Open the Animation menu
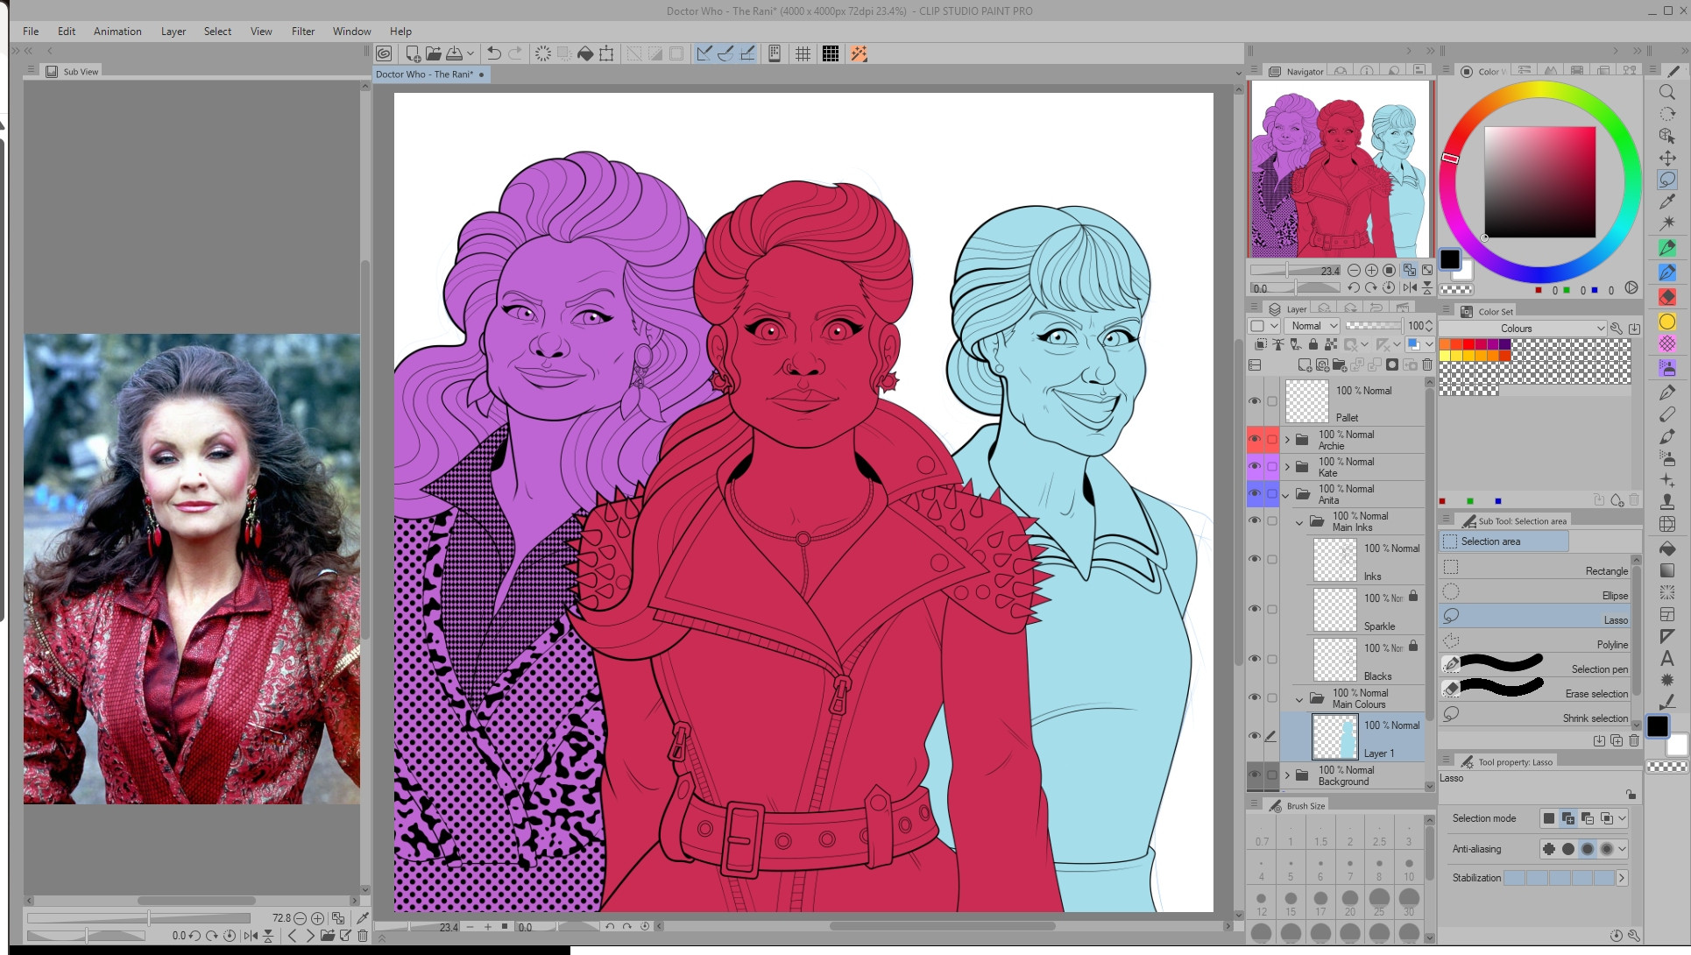This screenshot has height=955, width=1691. click(117, 31)
